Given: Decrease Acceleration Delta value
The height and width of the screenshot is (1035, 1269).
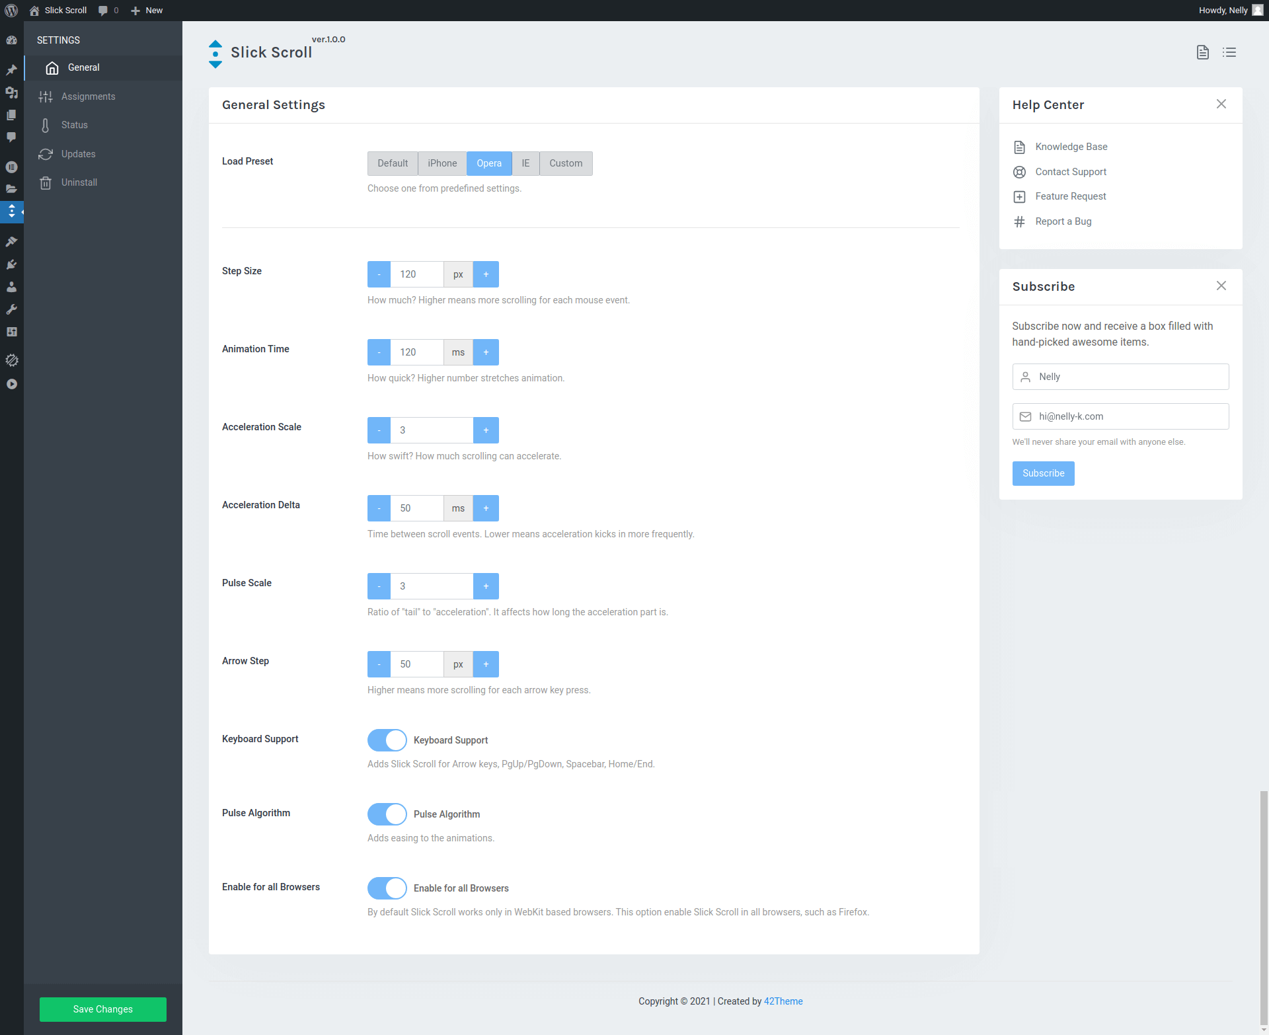Looking at the screenshot, I should pos(379,508).
